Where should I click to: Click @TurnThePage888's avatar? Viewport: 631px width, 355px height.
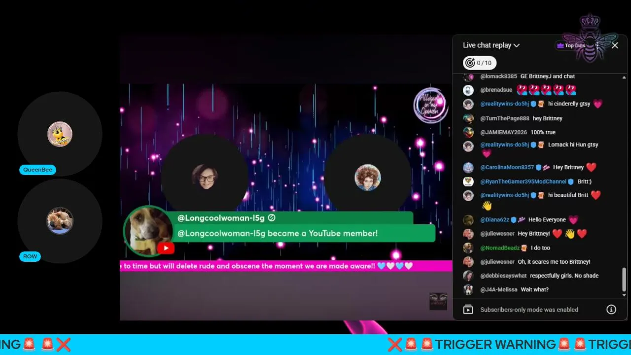(x=468, y=118)
